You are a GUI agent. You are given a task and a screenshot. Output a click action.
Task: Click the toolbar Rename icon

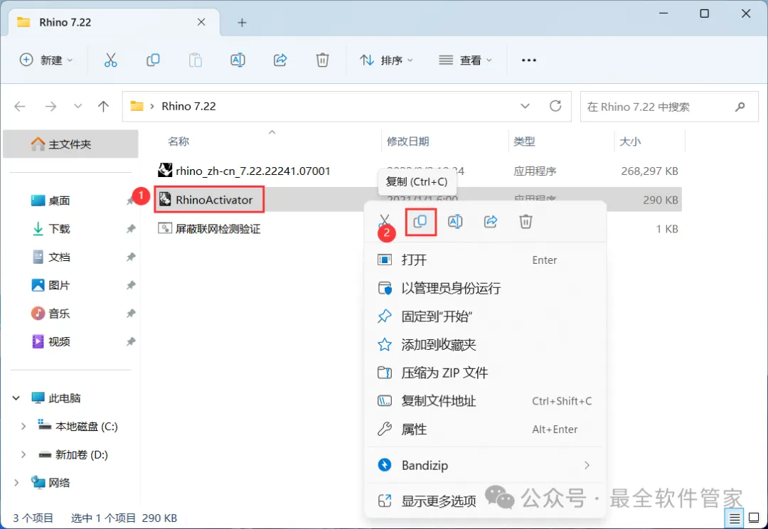[238, 60]
